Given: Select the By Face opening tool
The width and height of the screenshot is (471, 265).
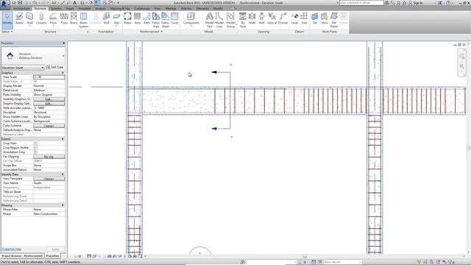Looking at the screenshot, I should [243, 20].
